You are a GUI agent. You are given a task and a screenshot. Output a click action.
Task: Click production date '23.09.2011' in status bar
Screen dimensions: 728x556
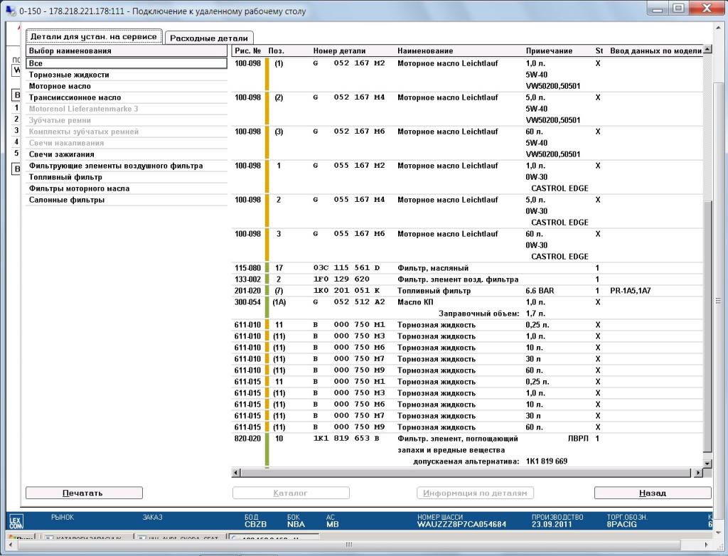[x=553, y=525]
